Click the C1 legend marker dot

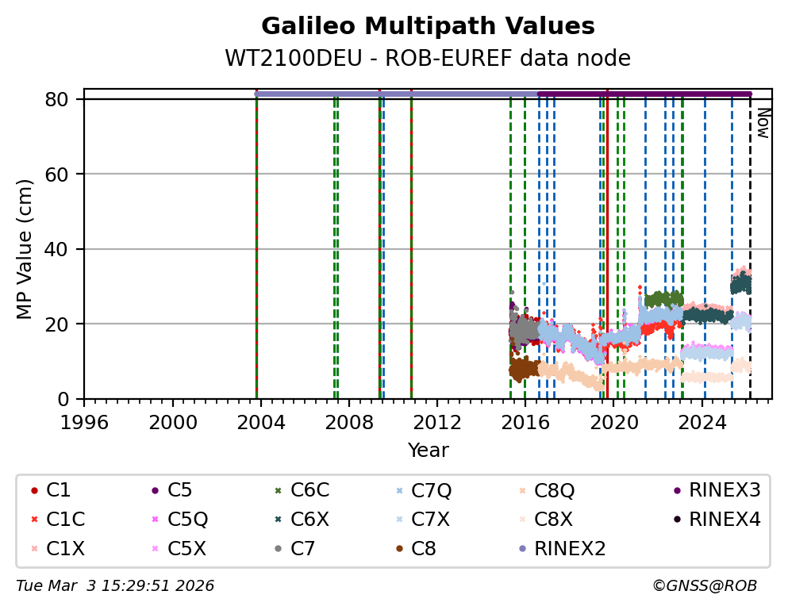[33, 491]
